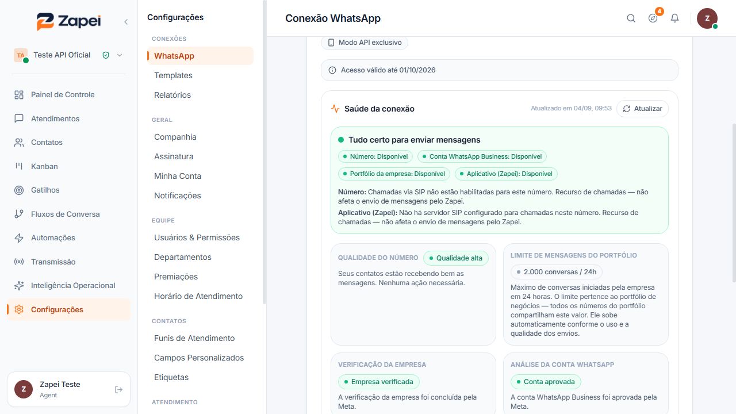Open the Gatilhos target icon
The height and width of the screenshot is (414, 736).
[x=19, y=190]
